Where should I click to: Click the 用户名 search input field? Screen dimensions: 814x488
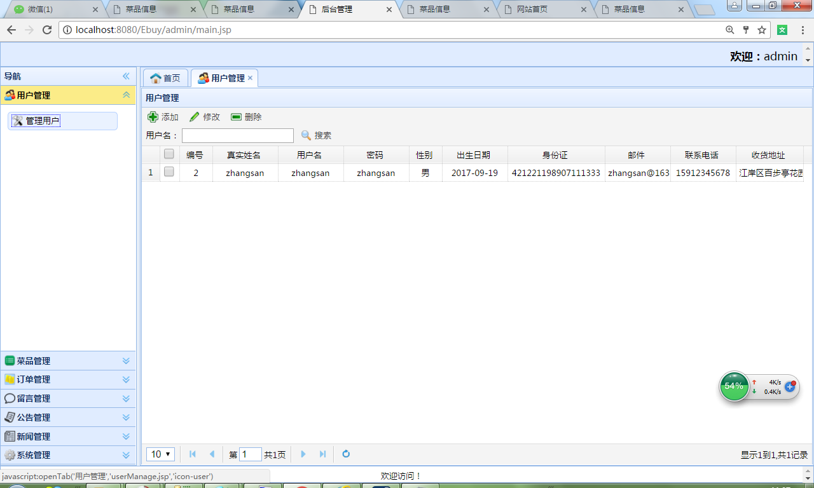(238, 135)
